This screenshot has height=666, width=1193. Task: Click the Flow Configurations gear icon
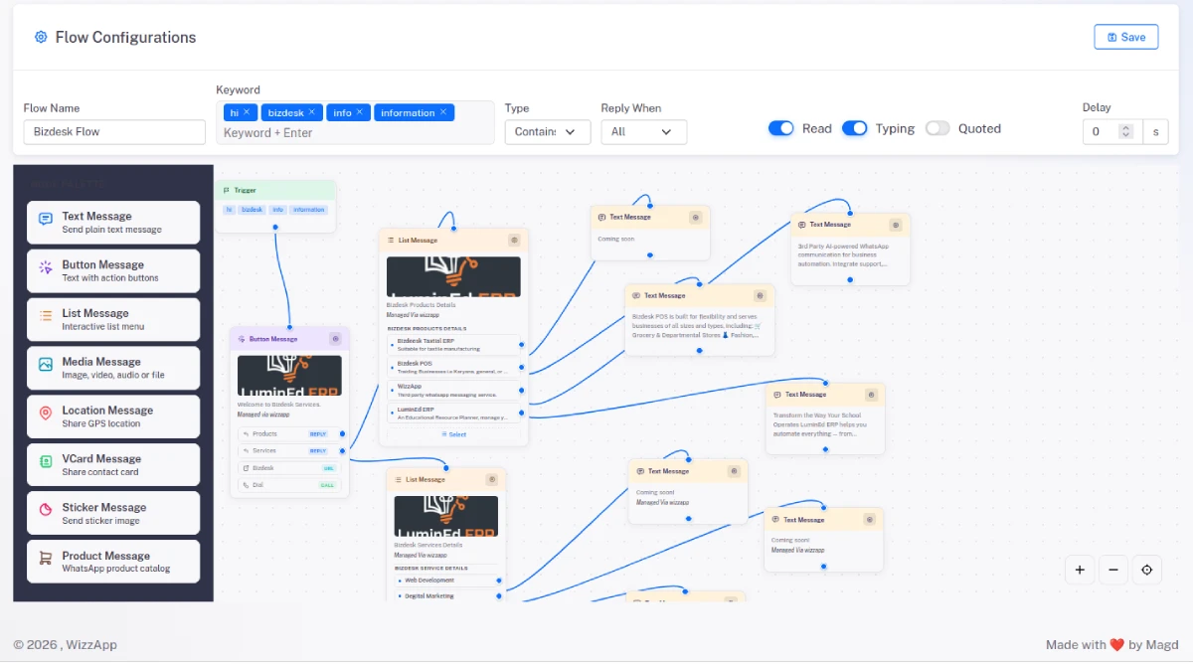point(41,37)
